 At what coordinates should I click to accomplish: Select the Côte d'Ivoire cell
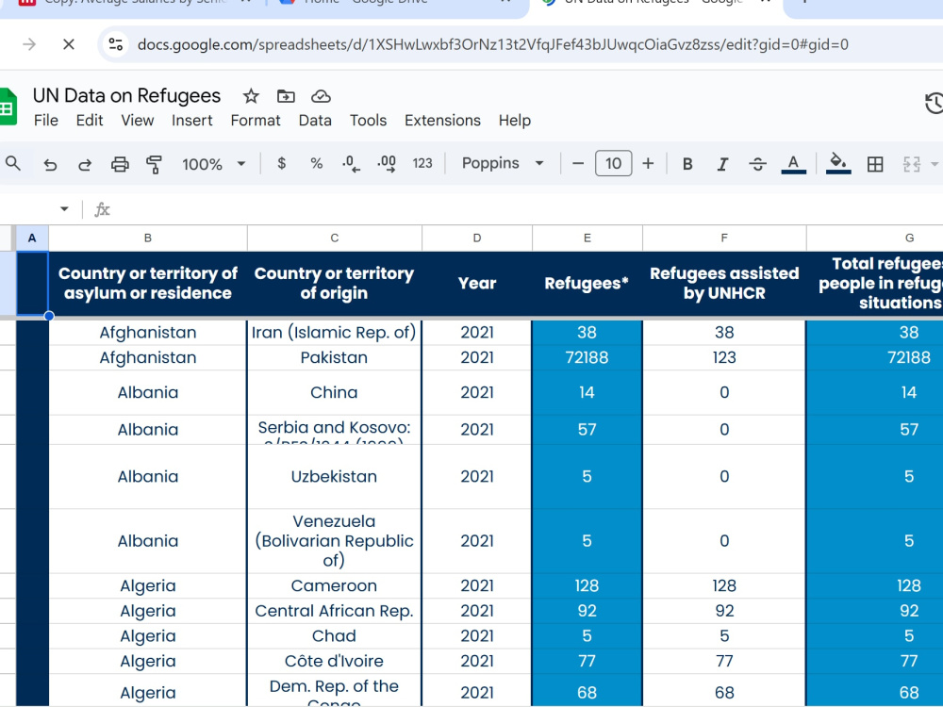point(335,661)
